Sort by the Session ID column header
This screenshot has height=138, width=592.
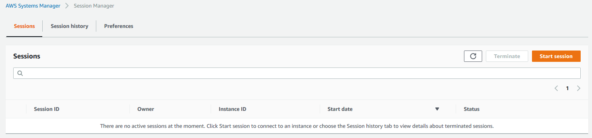pos(46,109)
